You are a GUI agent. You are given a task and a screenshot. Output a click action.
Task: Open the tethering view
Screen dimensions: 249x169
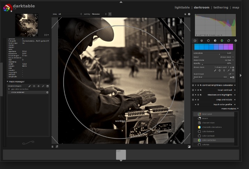pos(221,7)
